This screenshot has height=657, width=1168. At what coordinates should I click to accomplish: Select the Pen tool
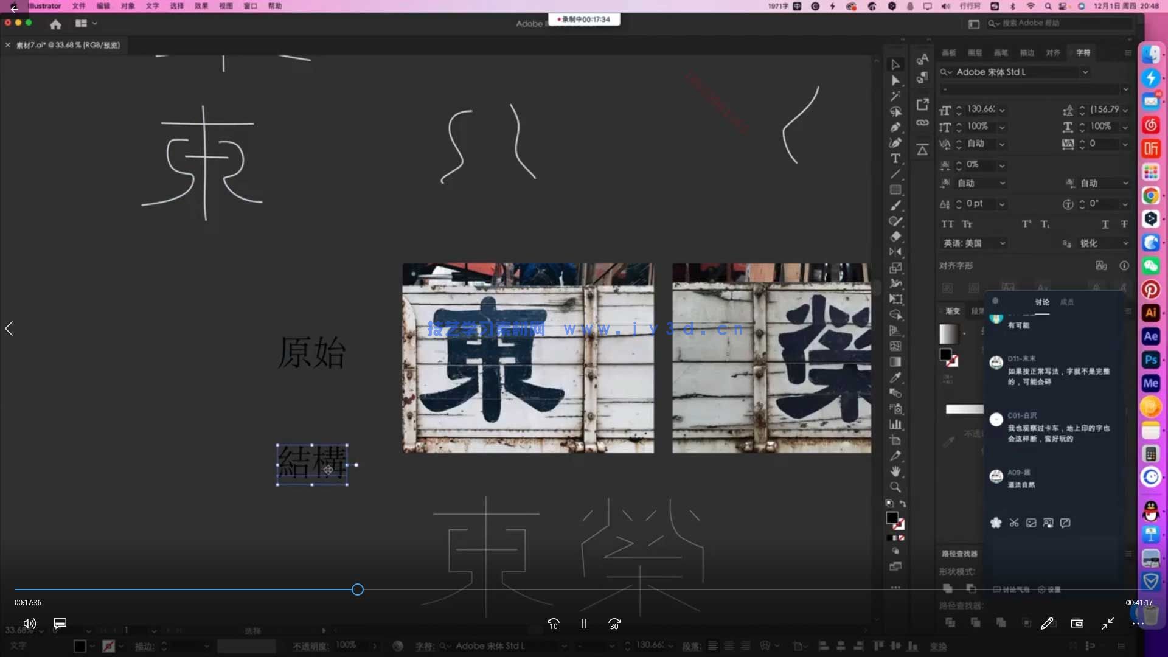pos(896,127)
